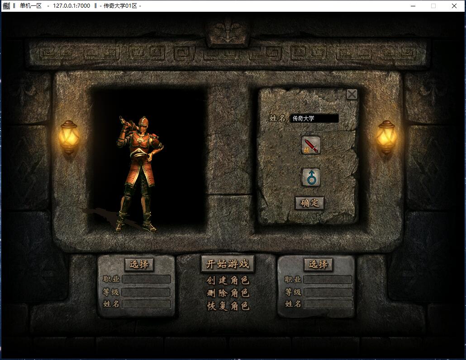The image size is (466, 360).
Task: Click the right slot 等级 field
Action: [x=328, y=292]
